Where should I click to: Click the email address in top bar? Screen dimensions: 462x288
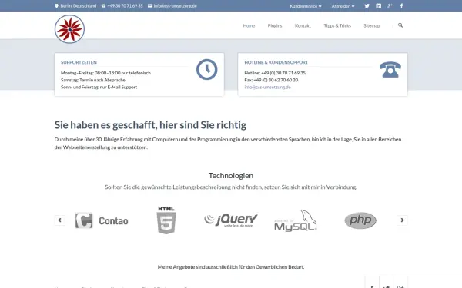176,6
